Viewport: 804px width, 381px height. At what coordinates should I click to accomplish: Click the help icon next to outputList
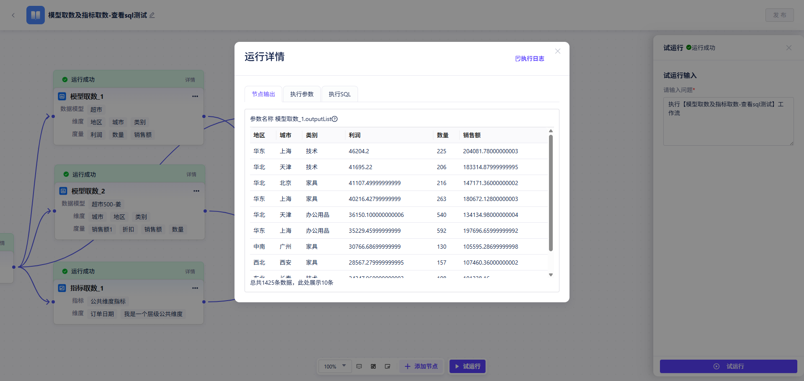pos(335,119)
